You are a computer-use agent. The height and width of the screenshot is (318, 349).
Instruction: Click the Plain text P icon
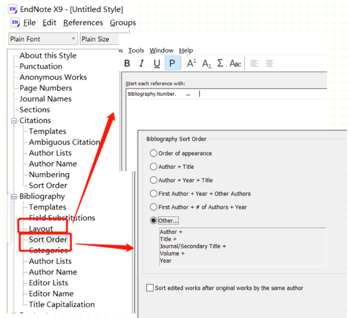[x=172, y=63]
